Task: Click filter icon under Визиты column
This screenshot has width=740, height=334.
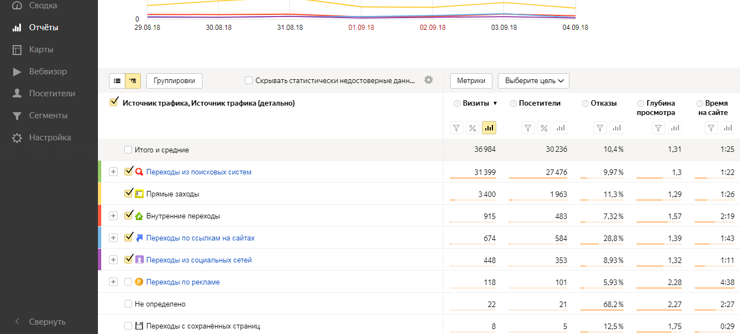Action: click(456, 128)
